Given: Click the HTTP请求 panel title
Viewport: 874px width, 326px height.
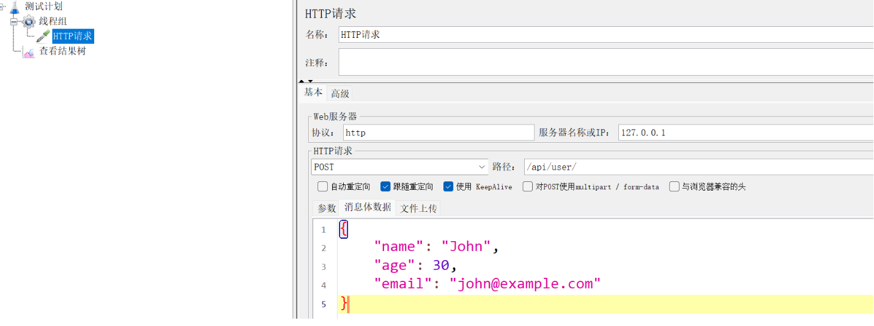Looking at the screenshot, I should click(x=330, y=13).
